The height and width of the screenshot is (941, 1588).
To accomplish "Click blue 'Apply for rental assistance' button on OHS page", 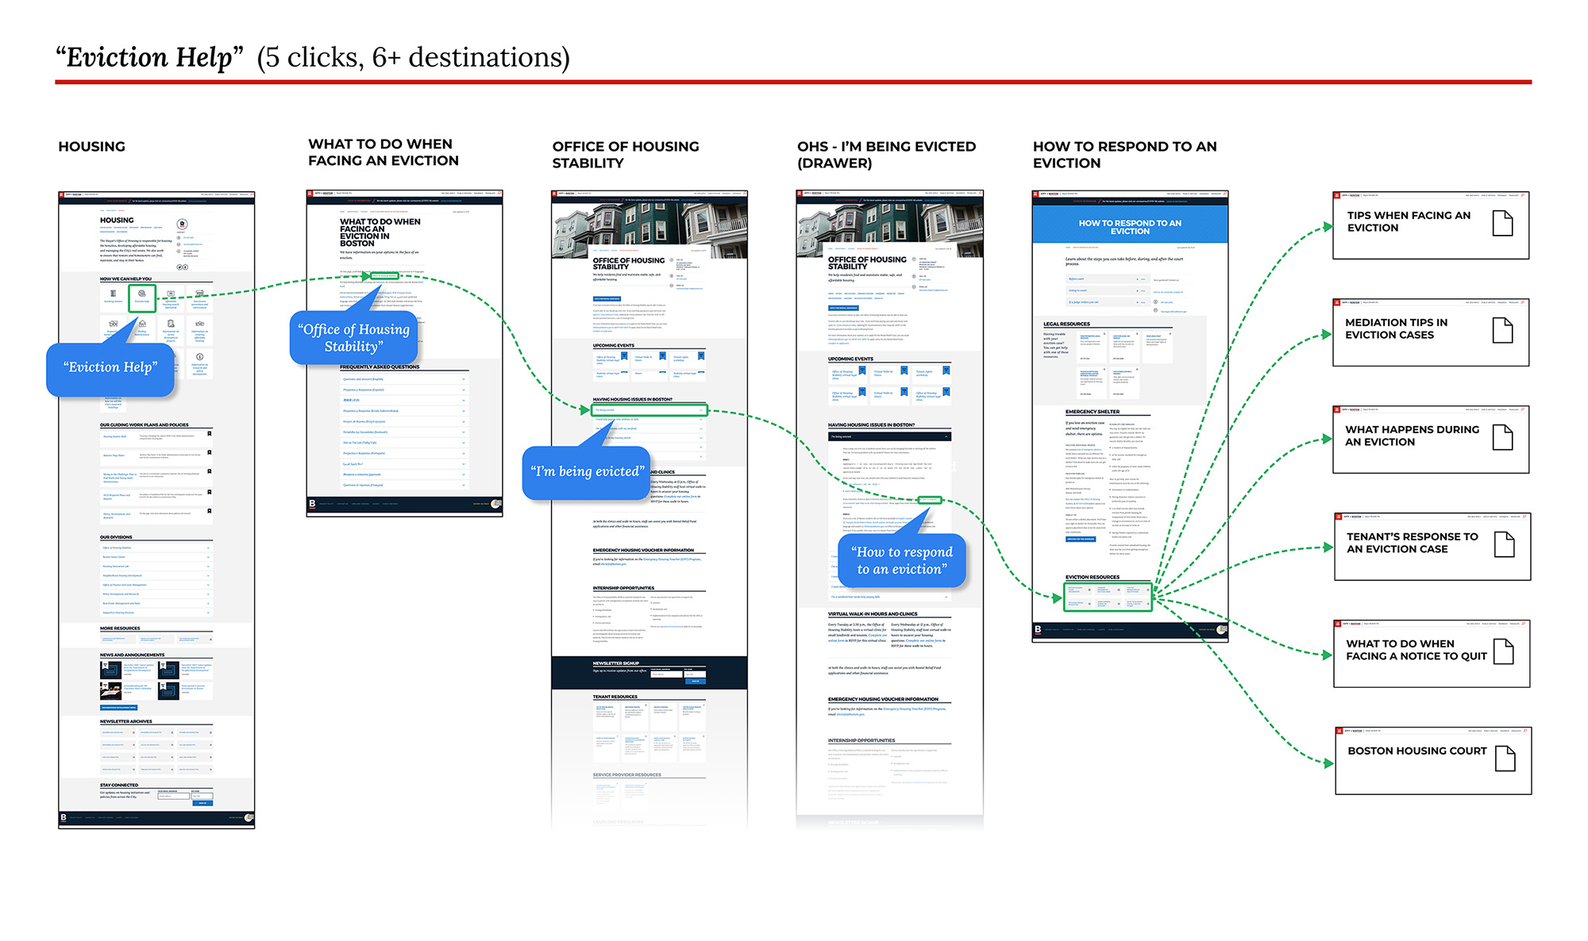I will [x=607, y=299].
